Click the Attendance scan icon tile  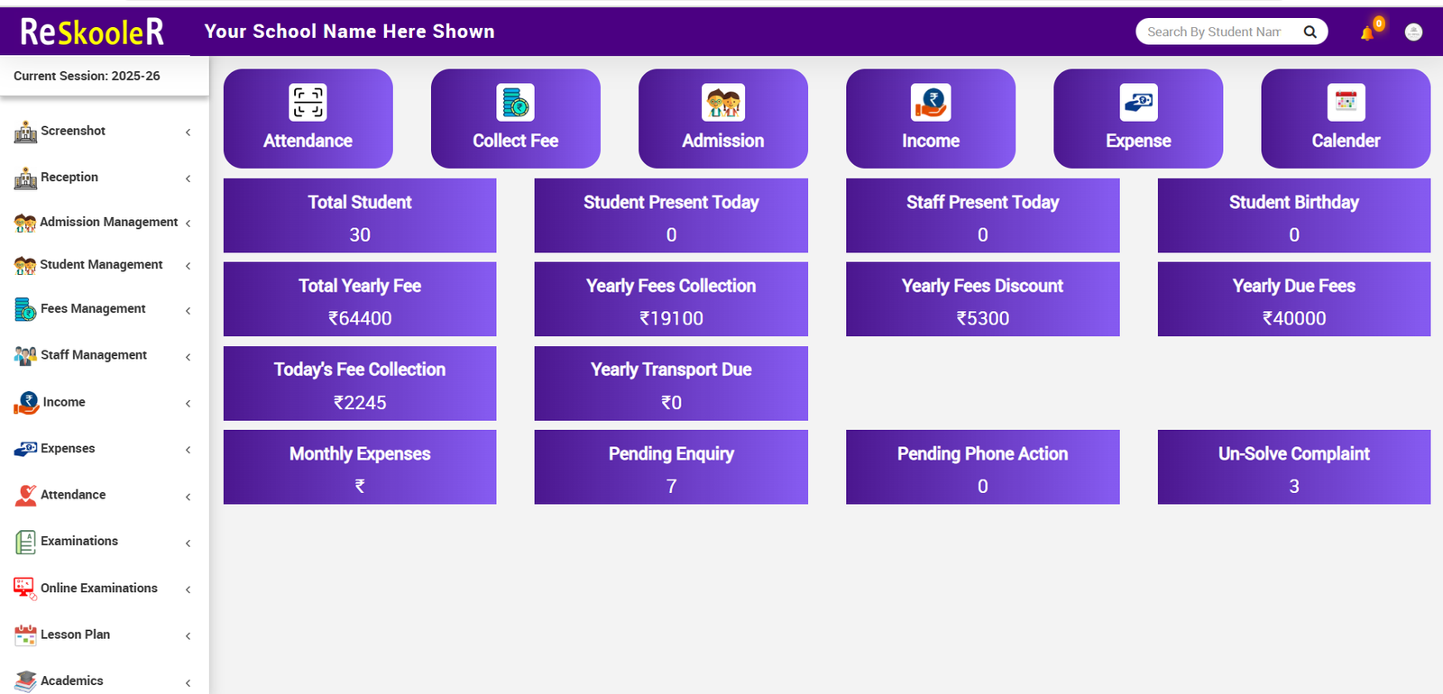coord(308,103)
